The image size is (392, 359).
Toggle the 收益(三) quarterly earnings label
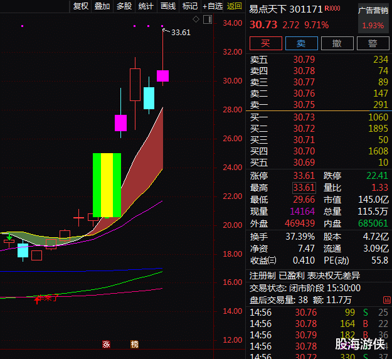click(x=263, y=260)
